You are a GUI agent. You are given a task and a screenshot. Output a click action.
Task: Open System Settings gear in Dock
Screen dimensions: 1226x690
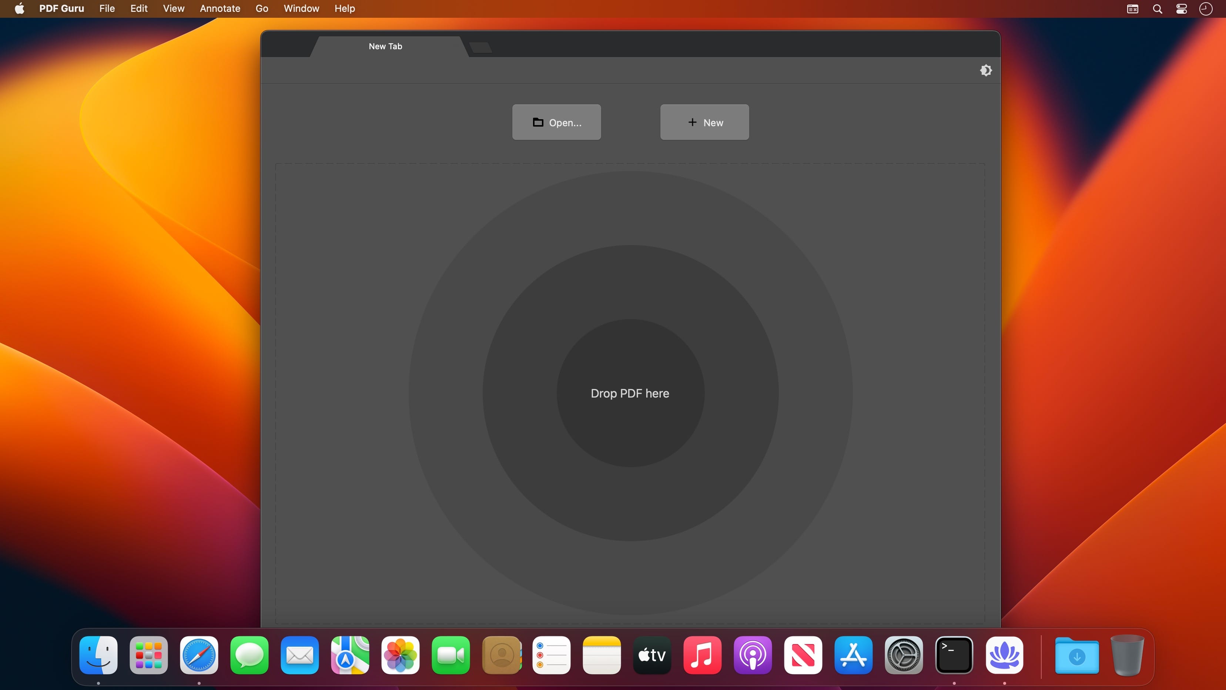(903, 655)
